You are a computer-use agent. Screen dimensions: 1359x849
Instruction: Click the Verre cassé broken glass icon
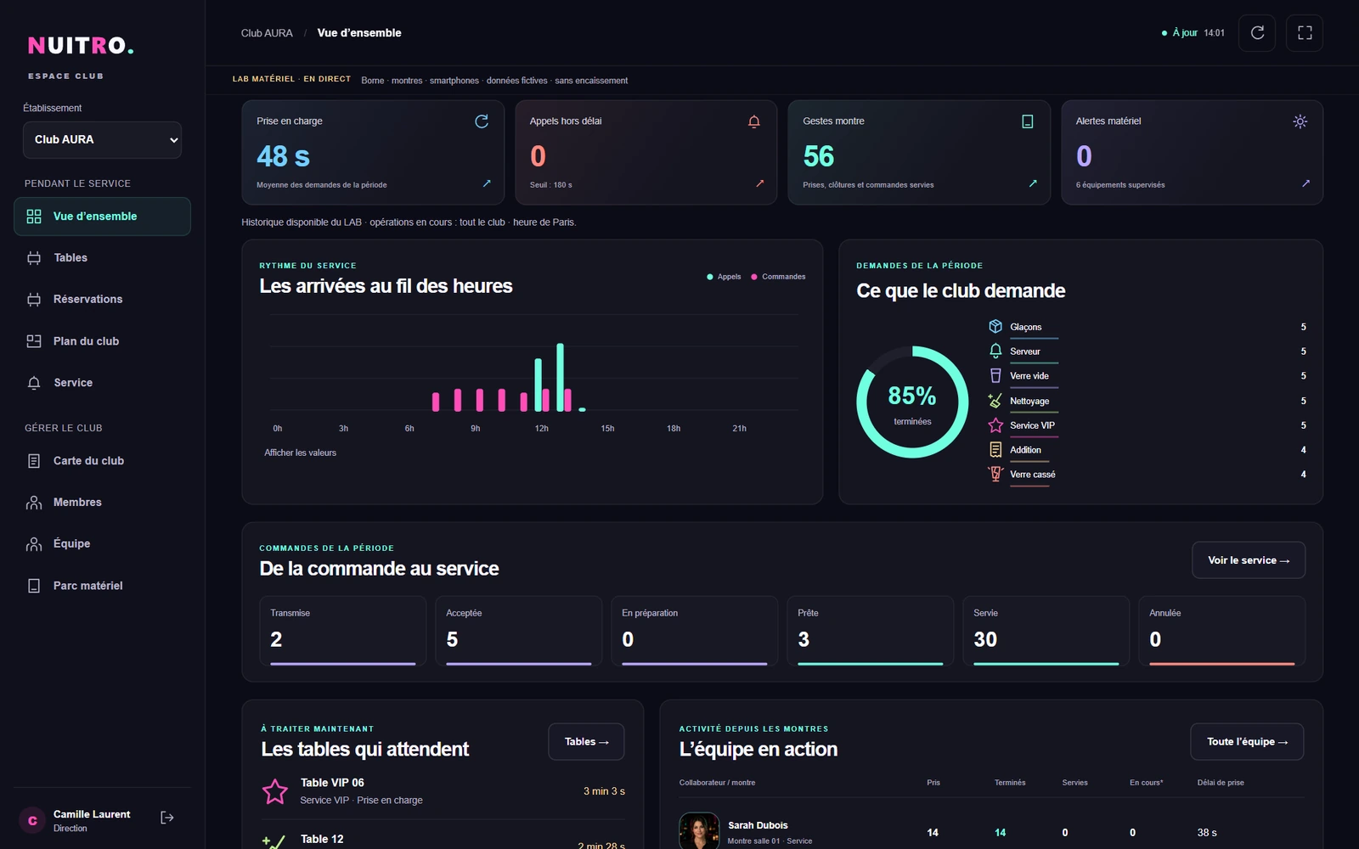pos(995,474)
